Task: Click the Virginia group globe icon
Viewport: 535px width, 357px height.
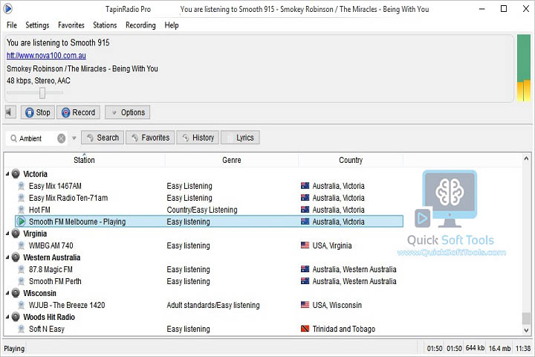Action: 16,234
